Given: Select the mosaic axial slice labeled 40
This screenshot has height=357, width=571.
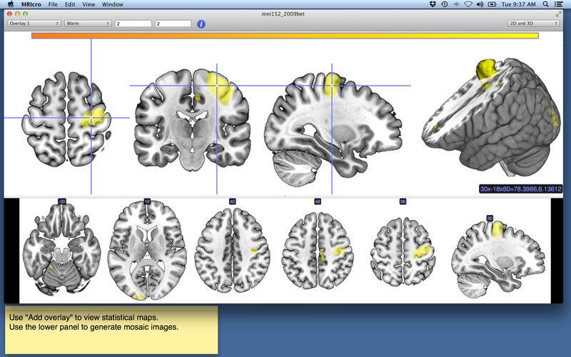Looking at the screenshot, I should tap(232, 249).
